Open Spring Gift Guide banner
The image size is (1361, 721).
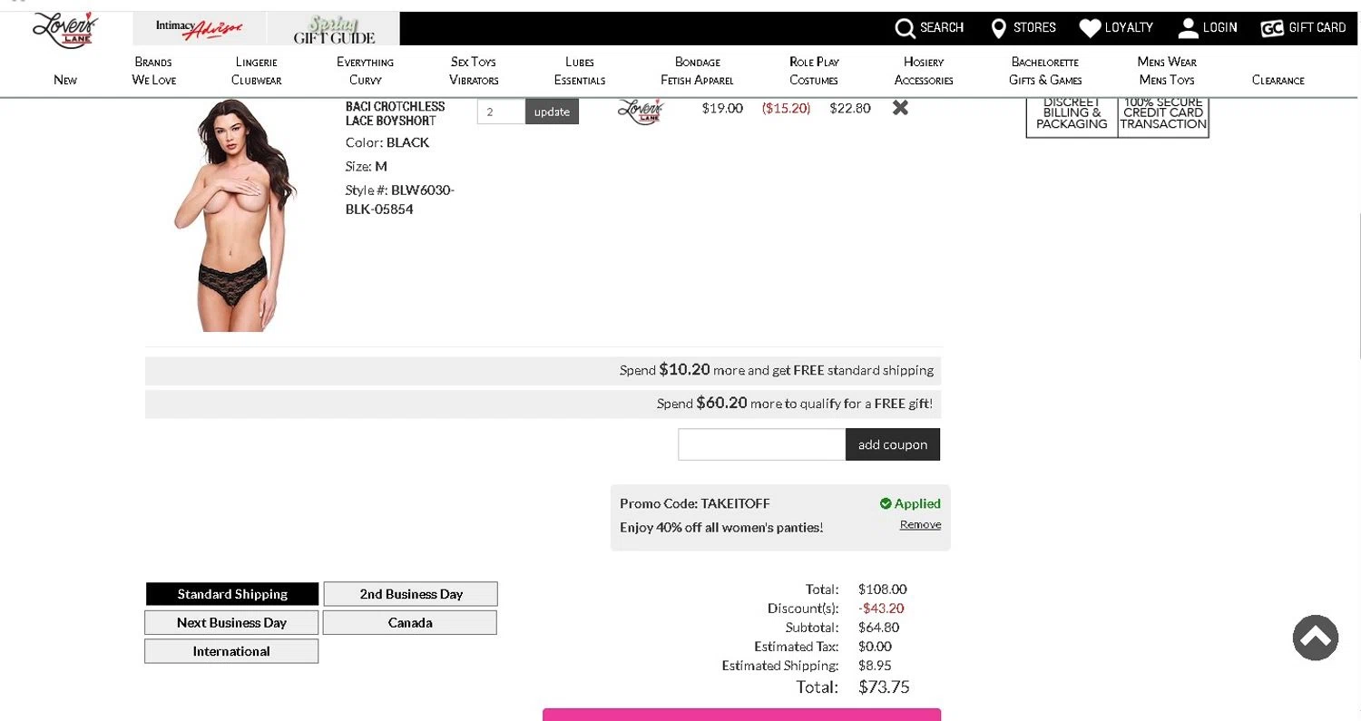[334, 29]
